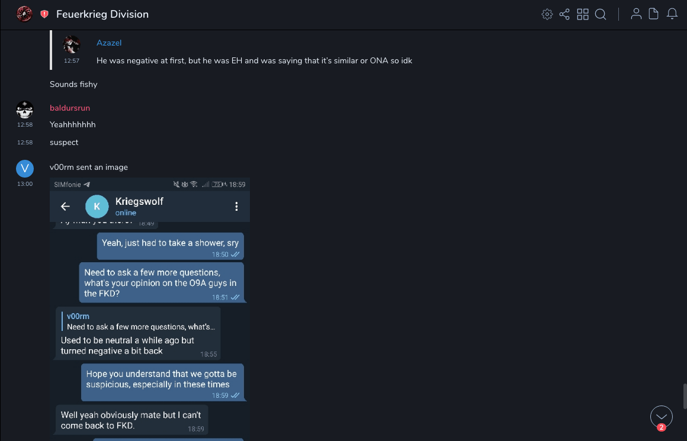The image size is (687, 441).
Task: Open the image sent by v00rm
Action: click(150, 308)
